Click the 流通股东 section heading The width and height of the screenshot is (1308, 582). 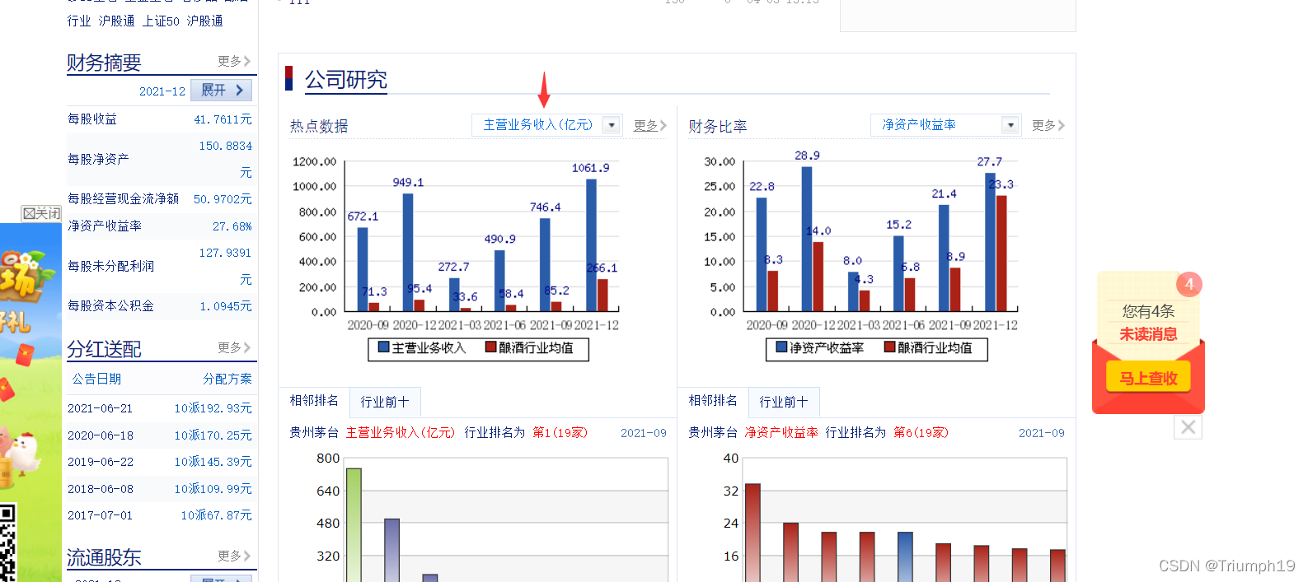click(104, 557)
